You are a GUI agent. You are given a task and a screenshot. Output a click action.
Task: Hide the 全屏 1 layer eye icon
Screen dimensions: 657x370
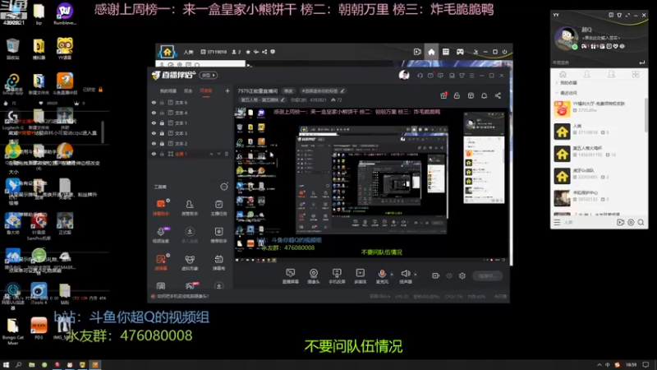click(x=154, y=154)
